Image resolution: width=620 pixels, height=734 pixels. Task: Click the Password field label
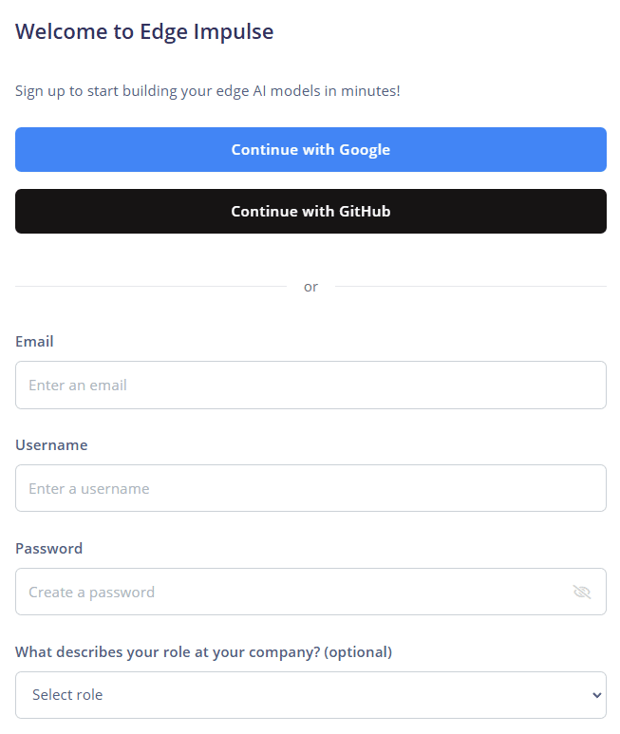click(48, 548)
